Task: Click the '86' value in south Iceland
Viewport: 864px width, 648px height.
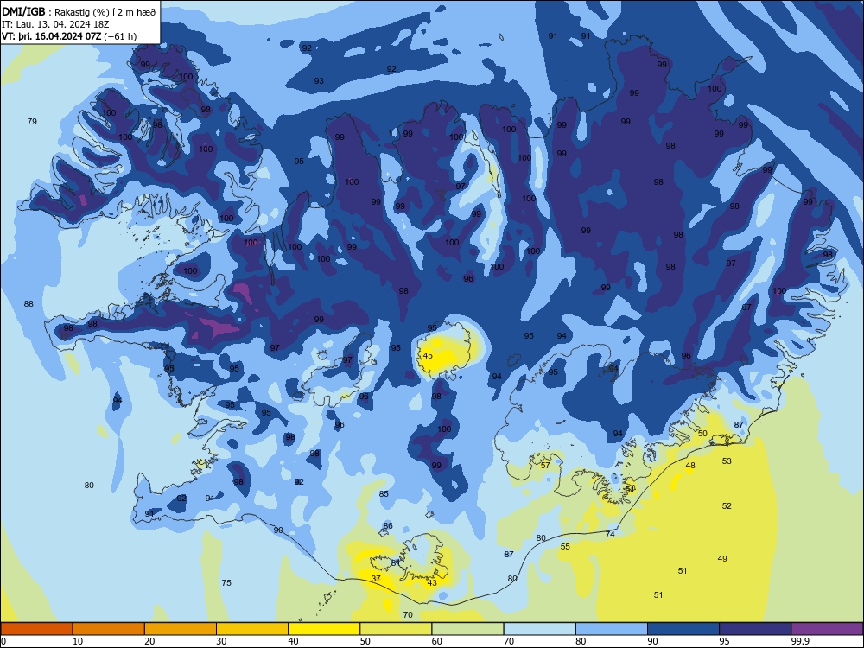Action: [388, 525]
